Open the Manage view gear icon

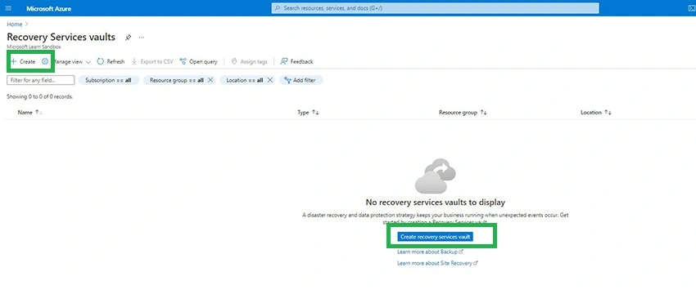(45, 61)
